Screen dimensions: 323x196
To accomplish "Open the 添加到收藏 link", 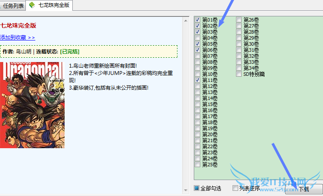I will pos(17,37).
